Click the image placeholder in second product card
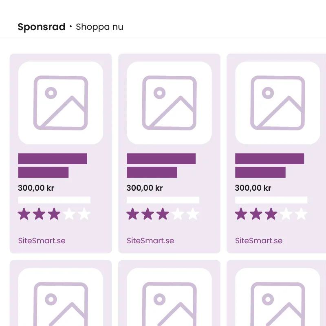This screenshot has height=326, width=326. (169, 103)
